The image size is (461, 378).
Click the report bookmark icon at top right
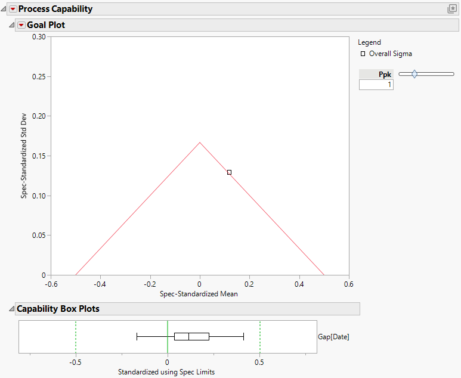click(452, 9)
